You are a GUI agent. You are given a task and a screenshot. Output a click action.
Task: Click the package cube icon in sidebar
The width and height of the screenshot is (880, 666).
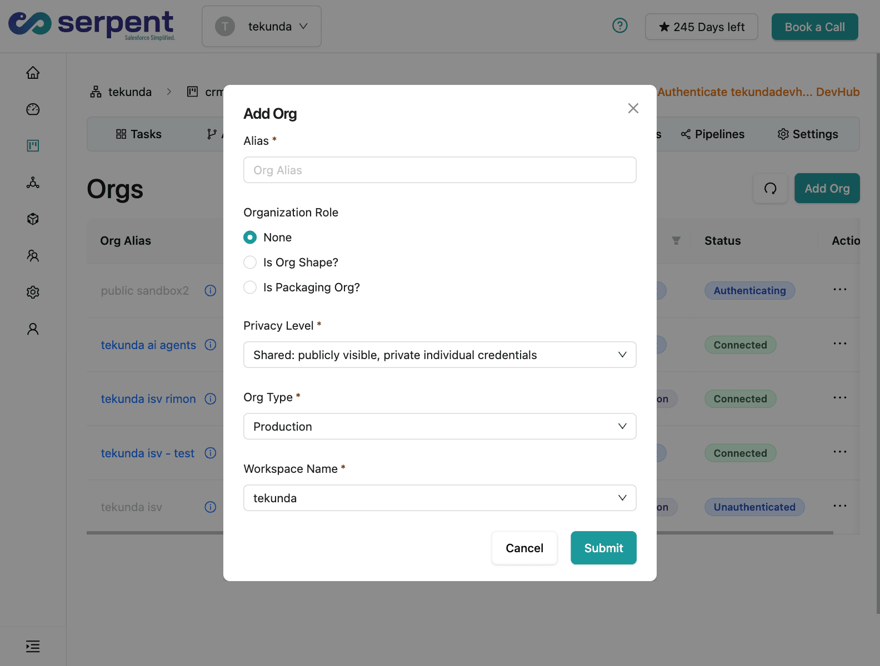coord(33,219)
